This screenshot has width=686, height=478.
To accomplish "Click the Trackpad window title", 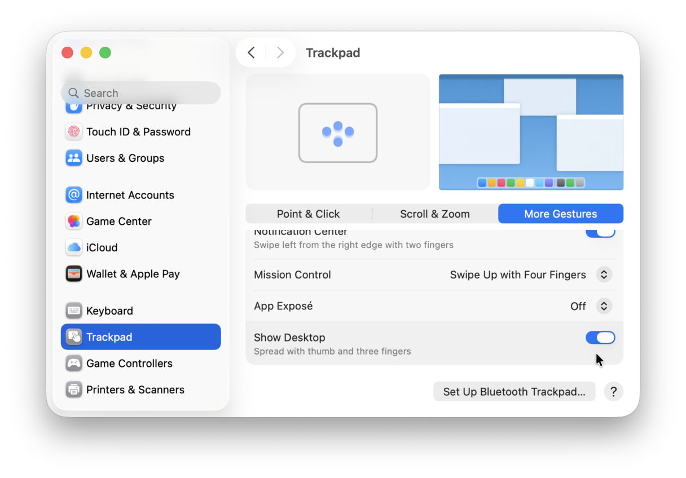I will point(333,52).
